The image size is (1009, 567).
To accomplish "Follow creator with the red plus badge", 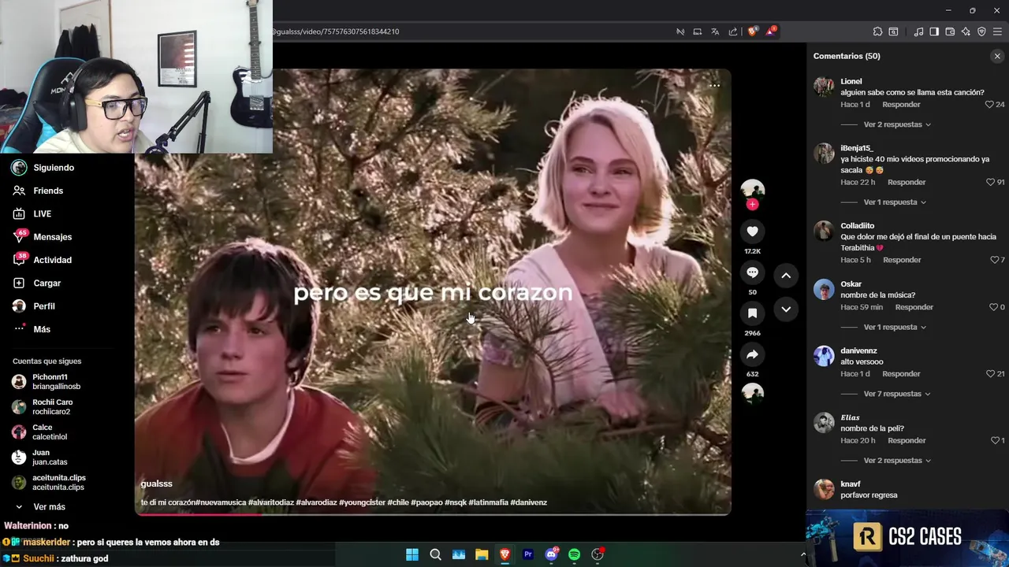I will pos(752,205).
